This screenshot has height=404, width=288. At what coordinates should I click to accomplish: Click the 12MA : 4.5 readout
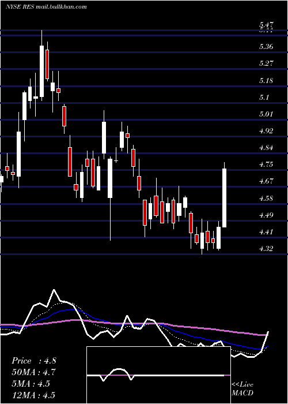(33, 395)
